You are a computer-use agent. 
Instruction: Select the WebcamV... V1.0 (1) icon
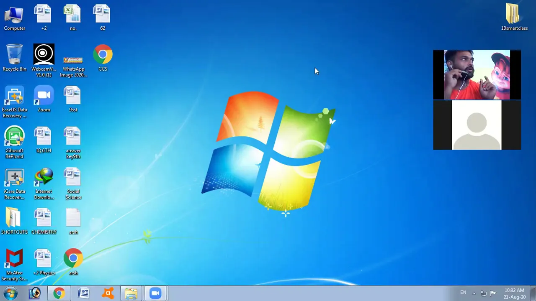click(x=44, y=61)
